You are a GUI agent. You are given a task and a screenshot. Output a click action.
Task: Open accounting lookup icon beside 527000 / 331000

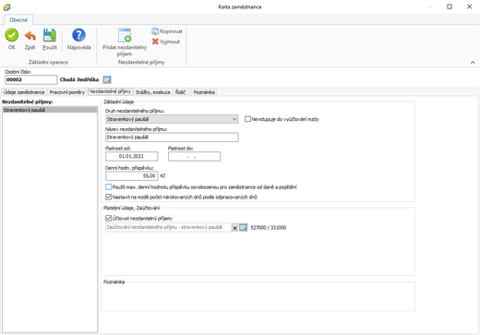pyautogui.click(x=243, y=228)
